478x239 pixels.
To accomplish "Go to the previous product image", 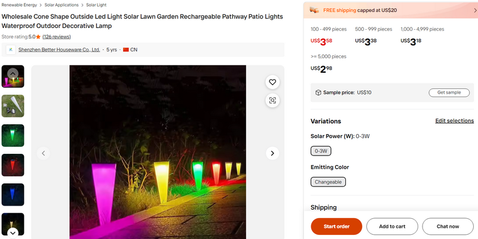I will click(x=43, y=153).
